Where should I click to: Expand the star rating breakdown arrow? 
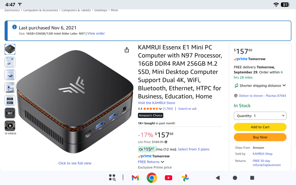coord(160,109)
